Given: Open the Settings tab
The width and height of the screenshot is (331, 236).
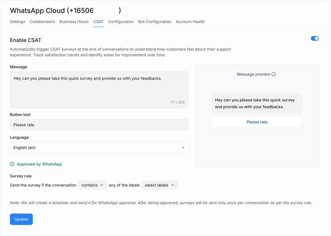Looking at the screenshot, I should (x=18, y=22).
